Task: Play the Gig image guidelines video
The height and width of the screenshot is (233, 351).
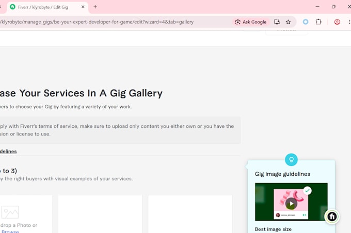Action: (x=291, y=204)
